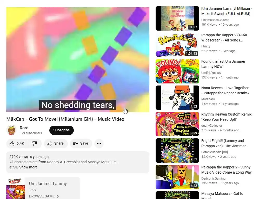The width and height of the screenshot is (266, 199).
Task: Open Rhythm Heaven Custom Remix video thumbnail
Action: [x=177, y=124]
